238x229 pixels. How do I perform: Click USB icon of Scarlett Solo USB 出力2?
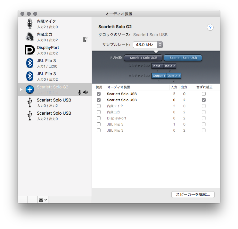pos(30,102)
